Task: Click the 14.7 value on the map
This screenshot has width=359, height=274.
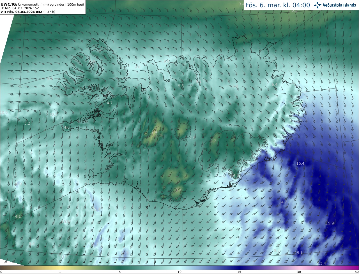Action: tap(283, 202)
